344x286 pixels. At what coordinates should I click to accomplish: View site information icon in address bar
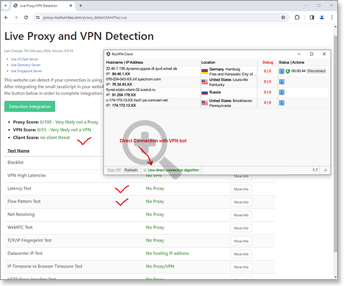pyautogui.click(x=38, y=18)
